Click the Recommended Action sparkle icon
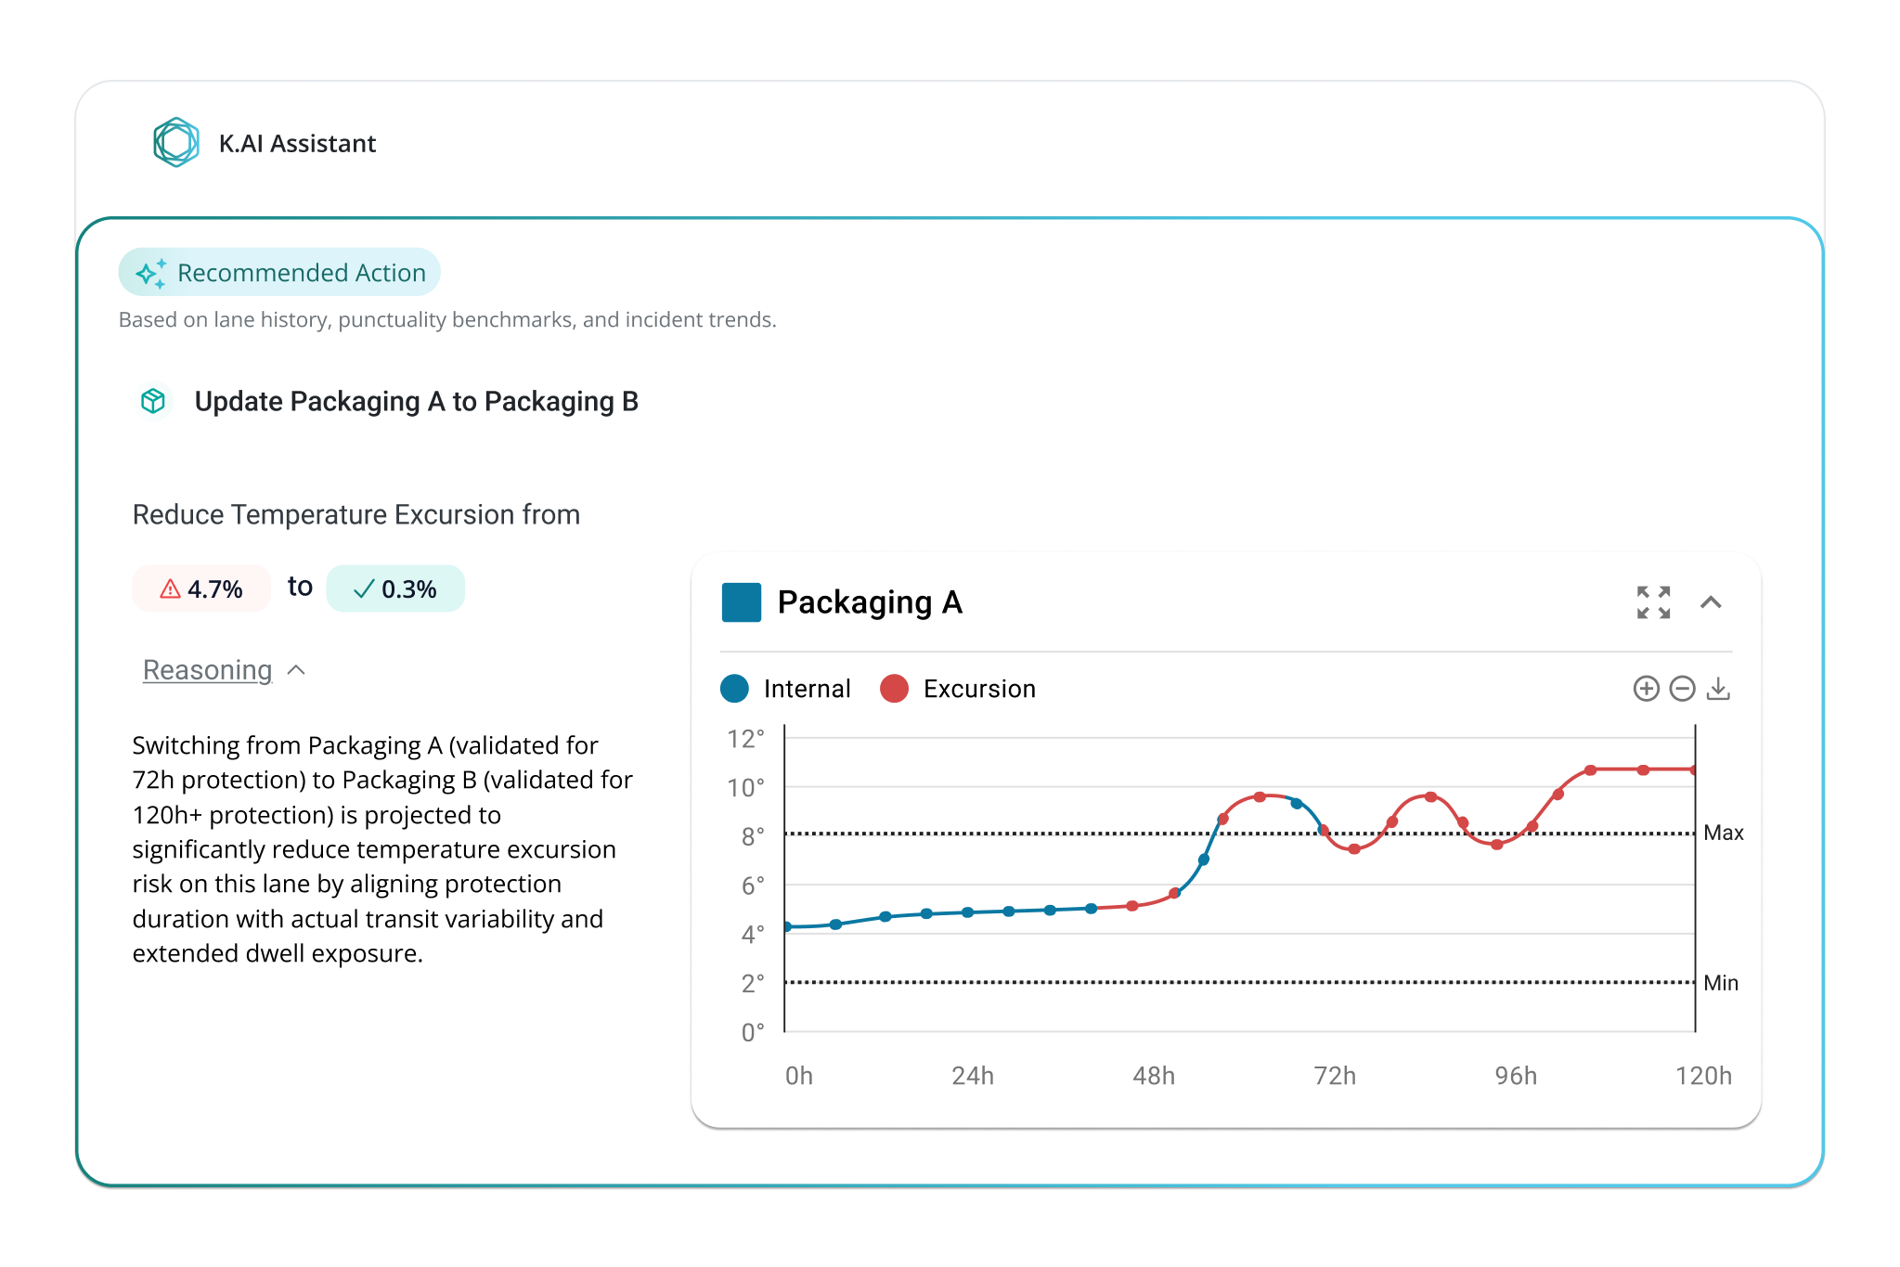 151,273
